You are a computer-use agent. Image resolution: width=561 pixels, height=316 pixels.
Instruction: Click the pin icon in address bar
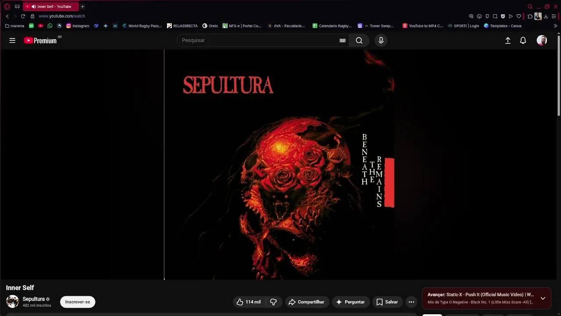[487, 16]
